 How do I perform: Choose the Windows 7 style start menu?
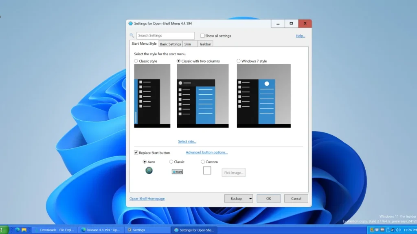click(x=238, y=61)
